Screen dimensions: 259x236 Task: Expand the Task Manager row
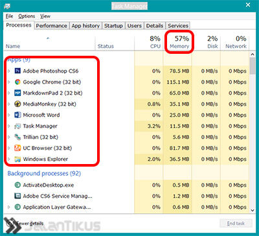9,126
